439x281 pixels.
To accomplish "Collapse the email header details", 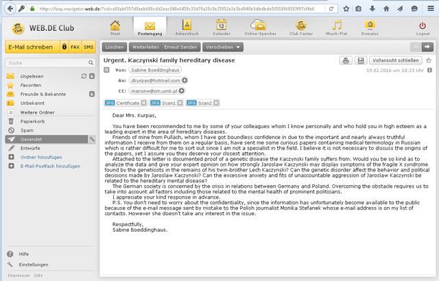I will pyautogui.click(x=429, y=70).
